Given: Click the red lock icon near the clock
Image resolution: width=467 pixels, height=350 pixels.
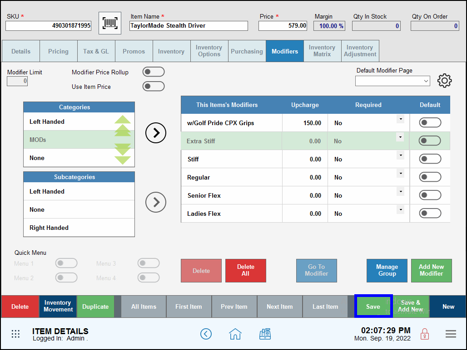Looking at the screenshot, I should pyautogui.click(x=424, y=334).
